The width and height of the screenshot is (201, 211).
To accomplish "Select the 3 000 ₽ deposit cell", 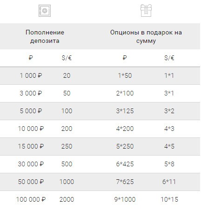I will click(31, 93).
